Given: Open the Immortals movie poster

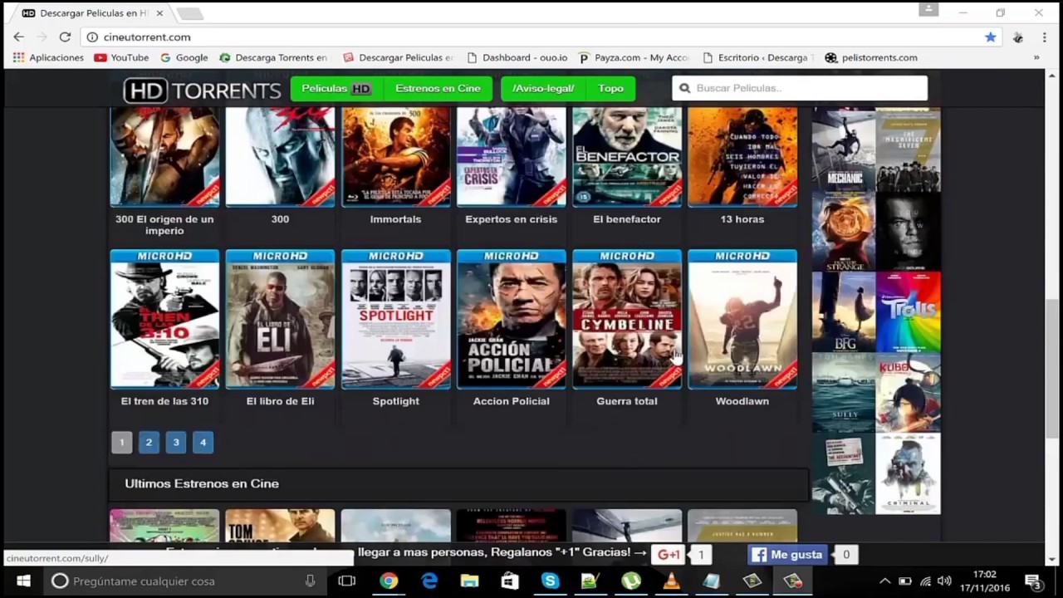Looking at the screenshot, I should (x=395, y=156).
